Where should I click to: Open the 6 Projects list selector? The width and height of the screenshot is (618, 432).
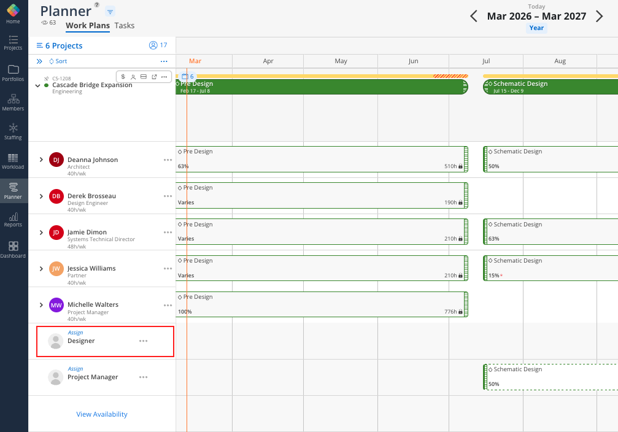coord(60,46)
